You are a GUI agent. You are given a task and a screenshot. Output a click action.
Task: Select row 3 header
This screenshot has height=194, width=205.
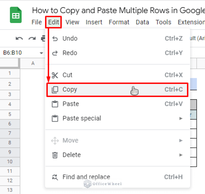[10, 94]
